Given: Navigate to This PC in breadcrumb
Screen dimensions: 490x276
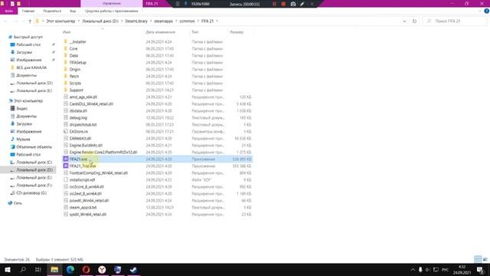Looking at the screenshot, I should click(60, 21).
